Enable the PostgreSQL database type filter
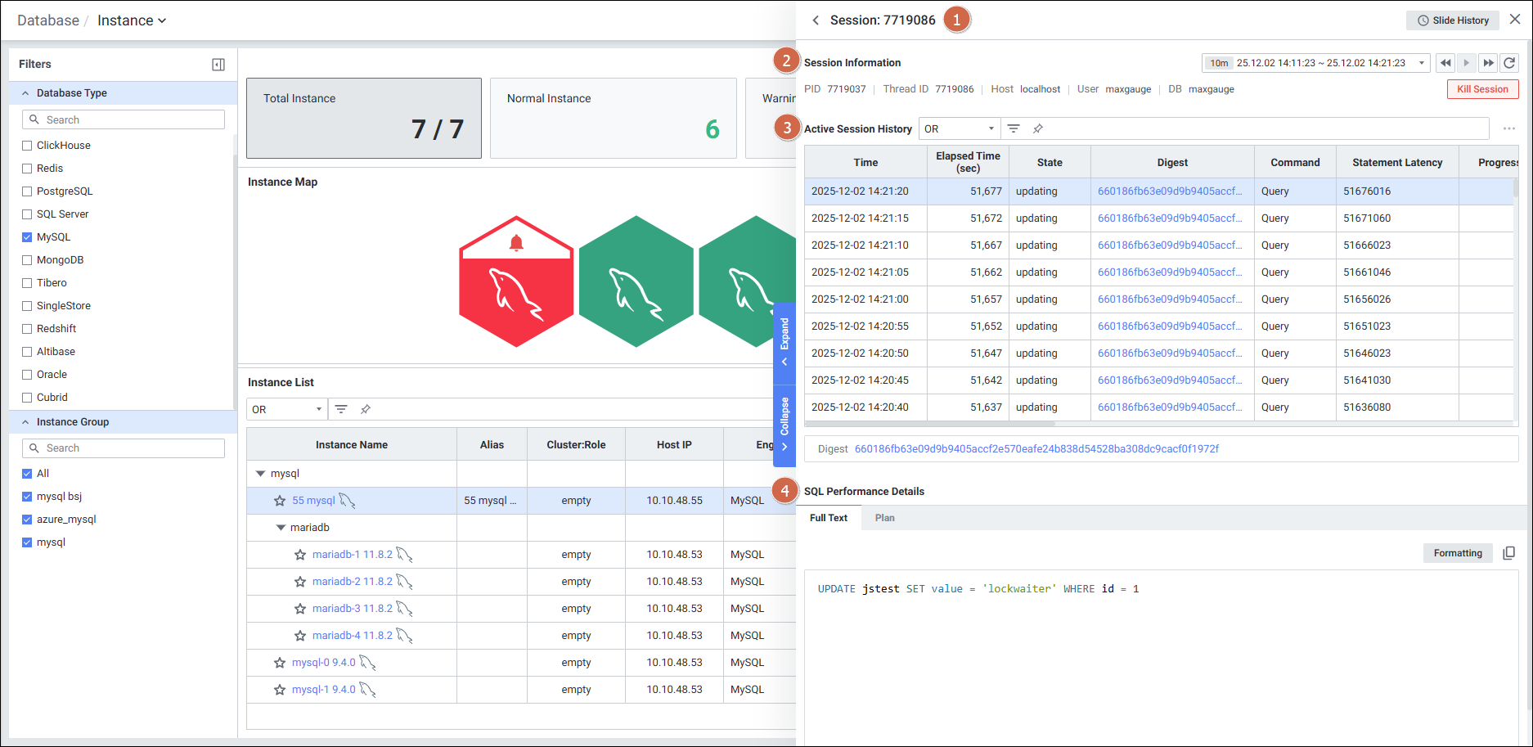 [27, 191]
